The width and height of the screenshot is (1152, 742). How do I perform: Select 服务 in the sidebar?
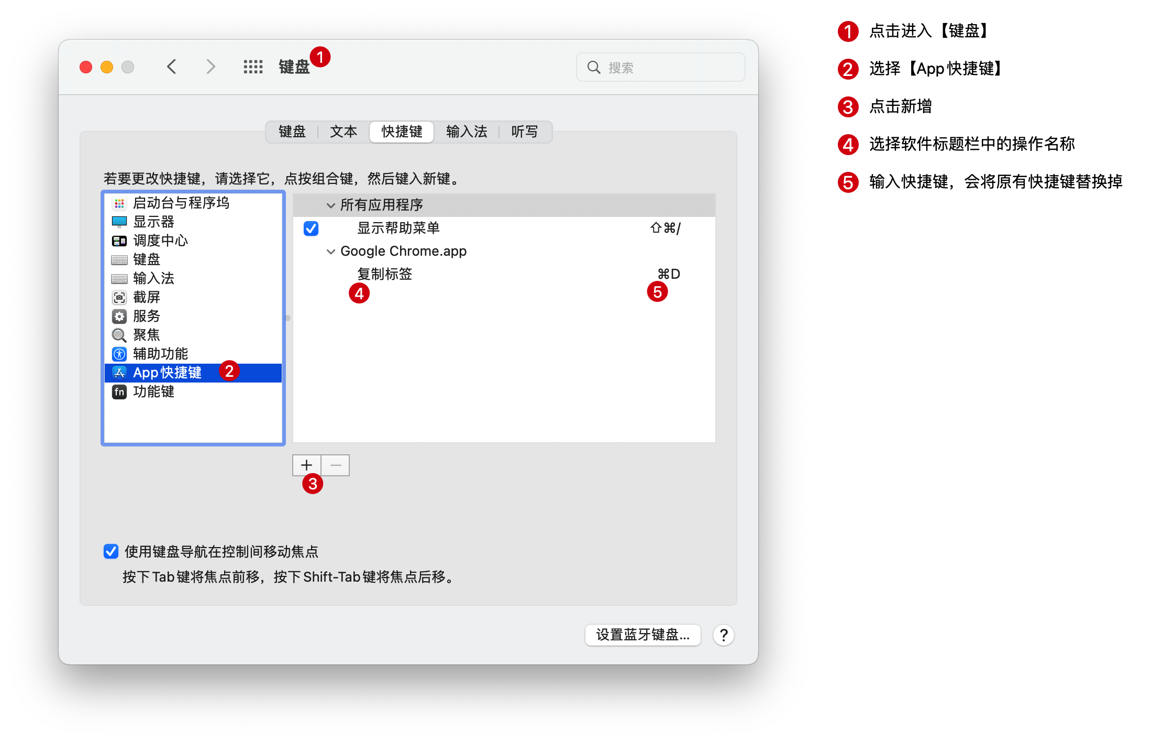click(x=147, y=316)
